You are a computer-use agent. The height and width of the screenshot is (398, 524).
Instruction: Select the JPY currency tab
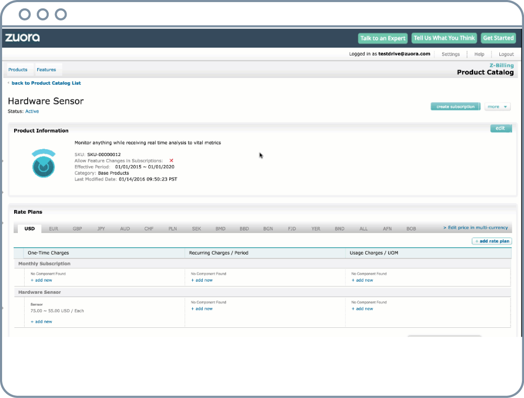[x=101, y=228]
